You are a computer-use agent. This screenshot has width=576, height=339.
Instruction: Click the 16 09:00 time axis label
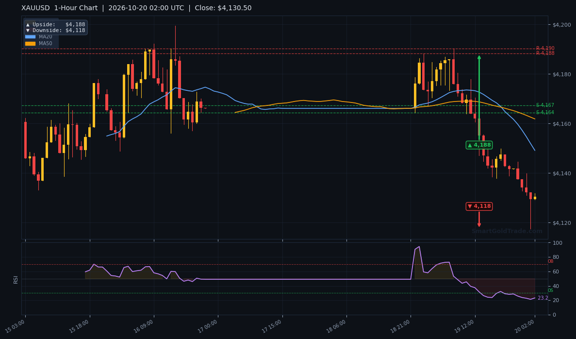143,326
